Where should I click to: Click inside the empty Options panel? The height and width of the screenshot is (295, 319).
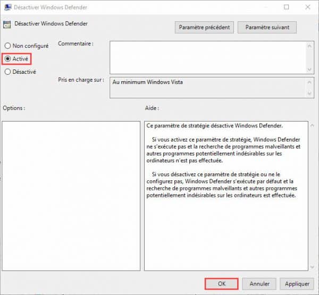pyautogui.click(x=71, y=195)
